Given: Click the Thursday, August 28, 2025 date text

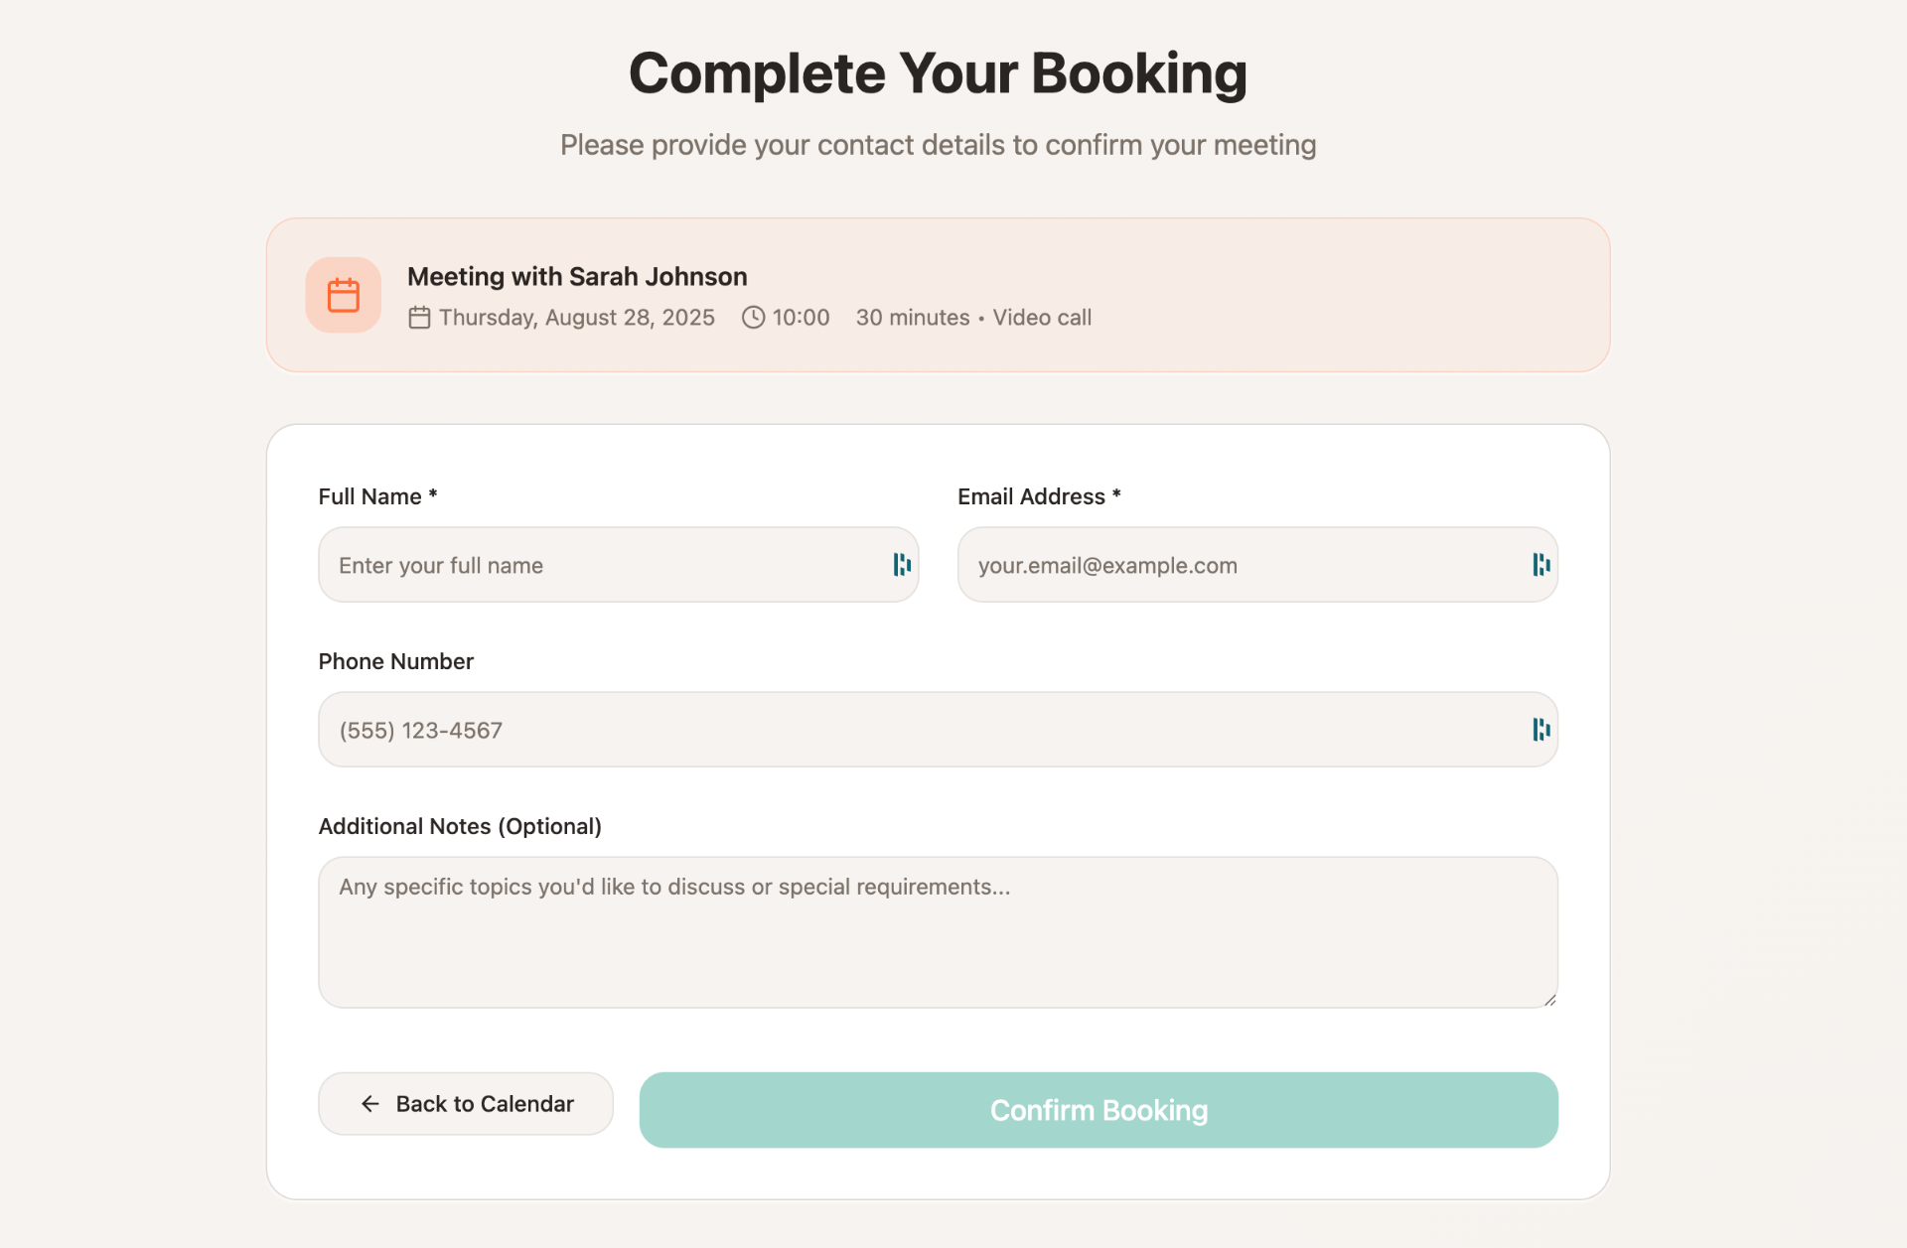Looking at the screenshot, I should 577,318.
